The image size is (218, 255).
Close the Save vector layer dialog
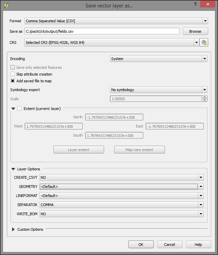coord(208,4)
